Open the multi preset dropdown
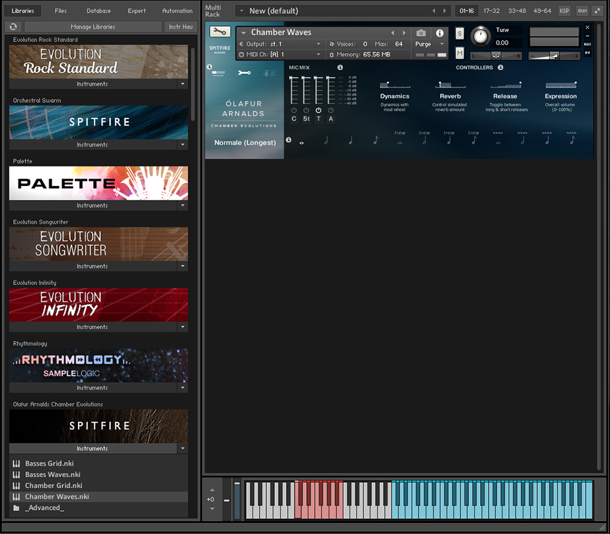The width and height of the screenshot is (610, 534). tap(241, 11)
